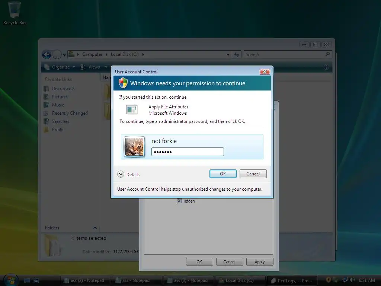Expand the Folders pane

click(x=95, y=228)
